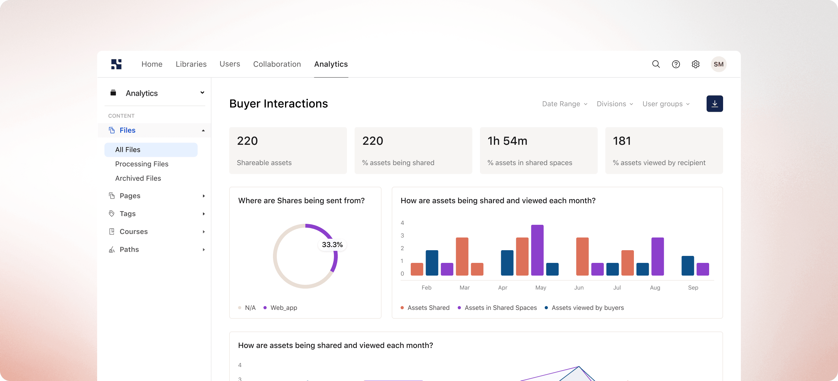Go to the Libraries tab
The height and width of the screenshot is (381, 838).
191,64
